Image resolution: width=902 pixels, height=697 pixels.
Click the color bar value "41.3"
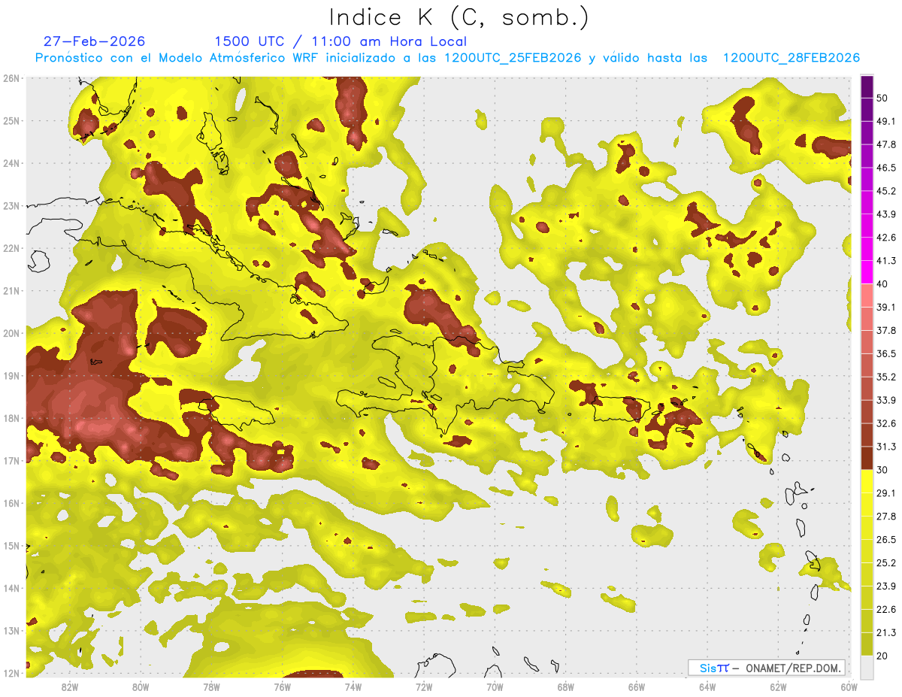pyautogui.click(x=886, y=261)
